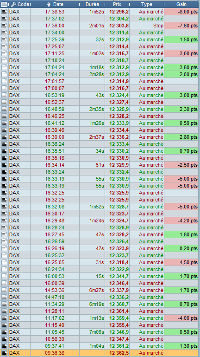Open the detail icon for the 17:01:57 order
Image resolution: width=200 pixels, height=357 pixels.
coord(4,81)
